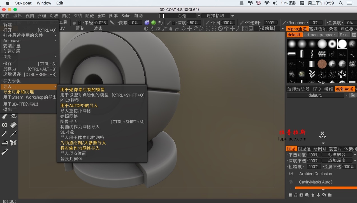Toggle AmbientOcclusion layer visibility eye
This screenshot has width=357, height=203.
pyautogui.click(x=291, y=174)
